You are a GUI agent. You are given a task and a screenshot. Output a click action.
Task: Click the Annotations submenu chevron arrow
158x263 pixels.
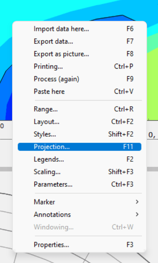click(137, 214)
